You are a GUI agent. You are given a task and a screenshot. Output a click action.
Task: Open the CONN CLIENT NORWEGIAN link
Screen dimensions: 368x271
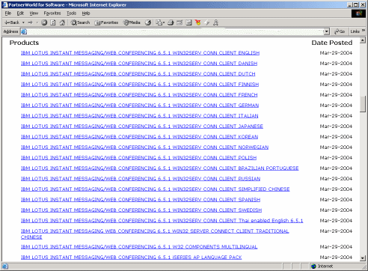click(x=144, y=147)
